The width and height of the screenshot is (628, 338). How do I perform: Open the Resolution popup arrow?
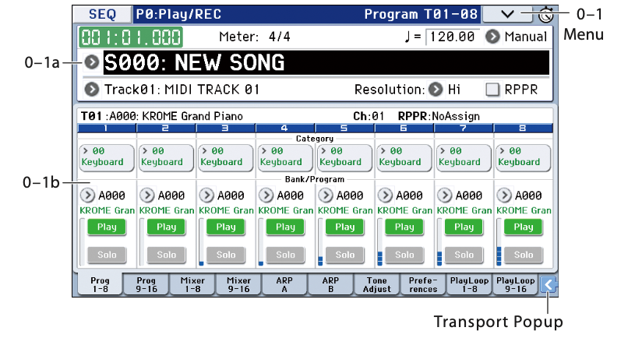coord(436,90)
